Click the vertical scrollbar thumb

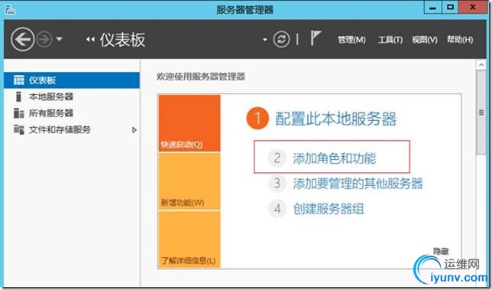pyautogui.click(x=481, y=112)
